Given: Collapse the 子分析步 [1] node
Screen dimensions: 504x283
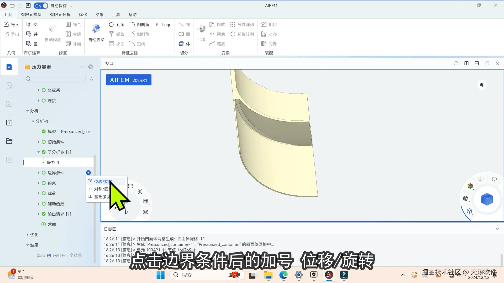Looking at the screenshot, I should pyautogui.click(x=39, y=152).
